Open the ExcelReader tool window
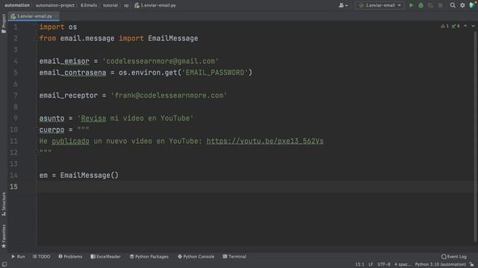The image size is (478, 268). (x=105, y=256)
